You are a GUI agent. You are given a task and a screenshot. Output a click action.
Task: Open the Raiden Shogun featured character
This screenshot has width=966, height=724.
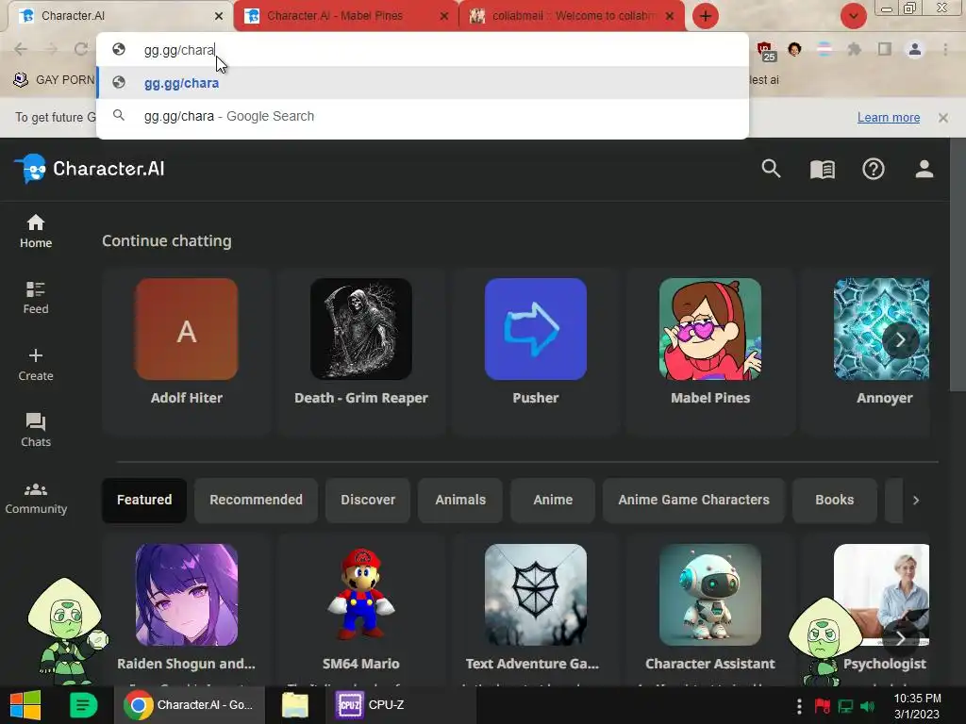[187, 608]
